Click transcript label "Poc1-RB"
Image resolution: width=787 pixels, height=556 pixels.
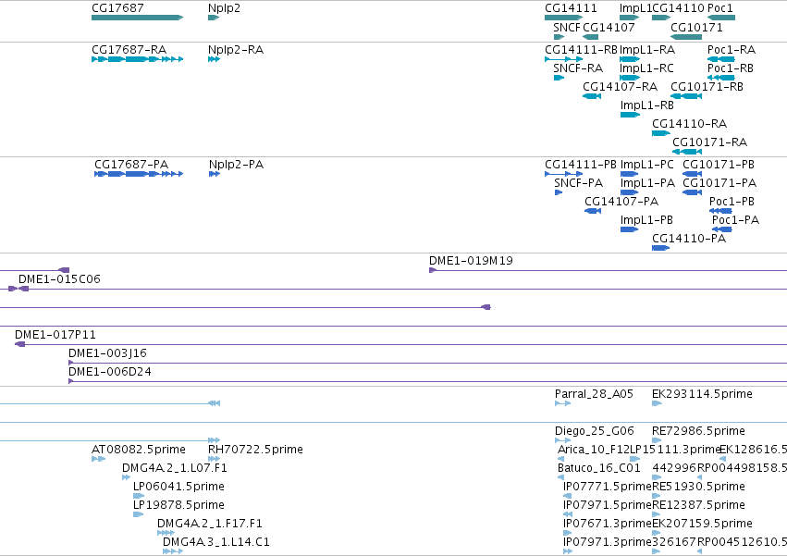(731, 68)
